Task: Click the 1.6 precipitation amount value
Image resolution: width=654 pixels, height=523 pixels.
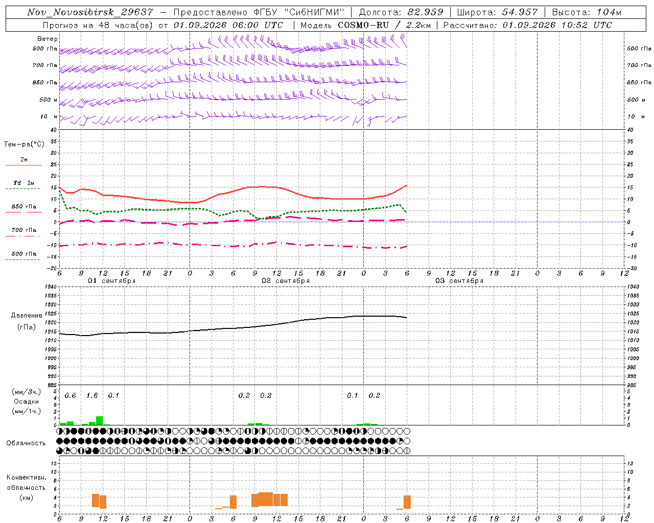Action: point(92,396)
